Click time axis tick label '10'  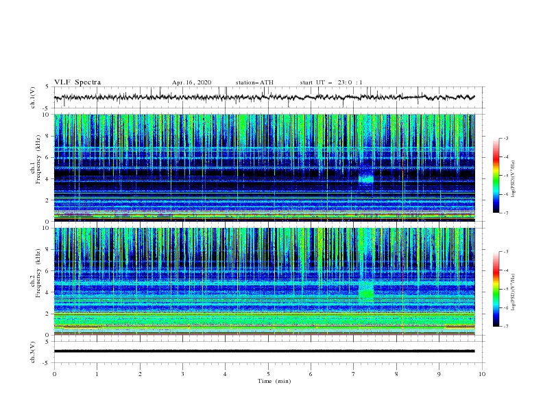(482, 374)
